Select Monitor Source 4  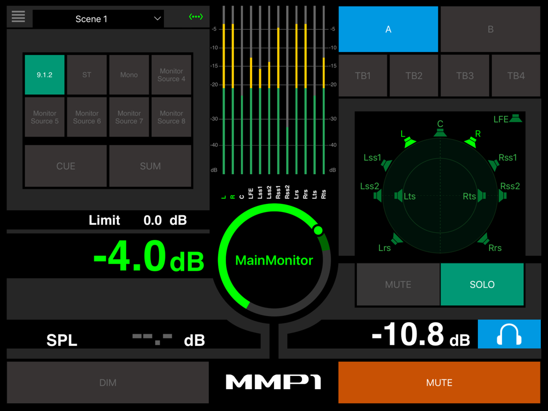(171, 75)
